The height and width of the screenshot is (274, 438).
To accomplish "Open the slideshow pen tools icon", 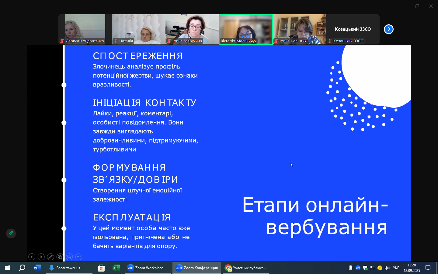I will 50,257.
